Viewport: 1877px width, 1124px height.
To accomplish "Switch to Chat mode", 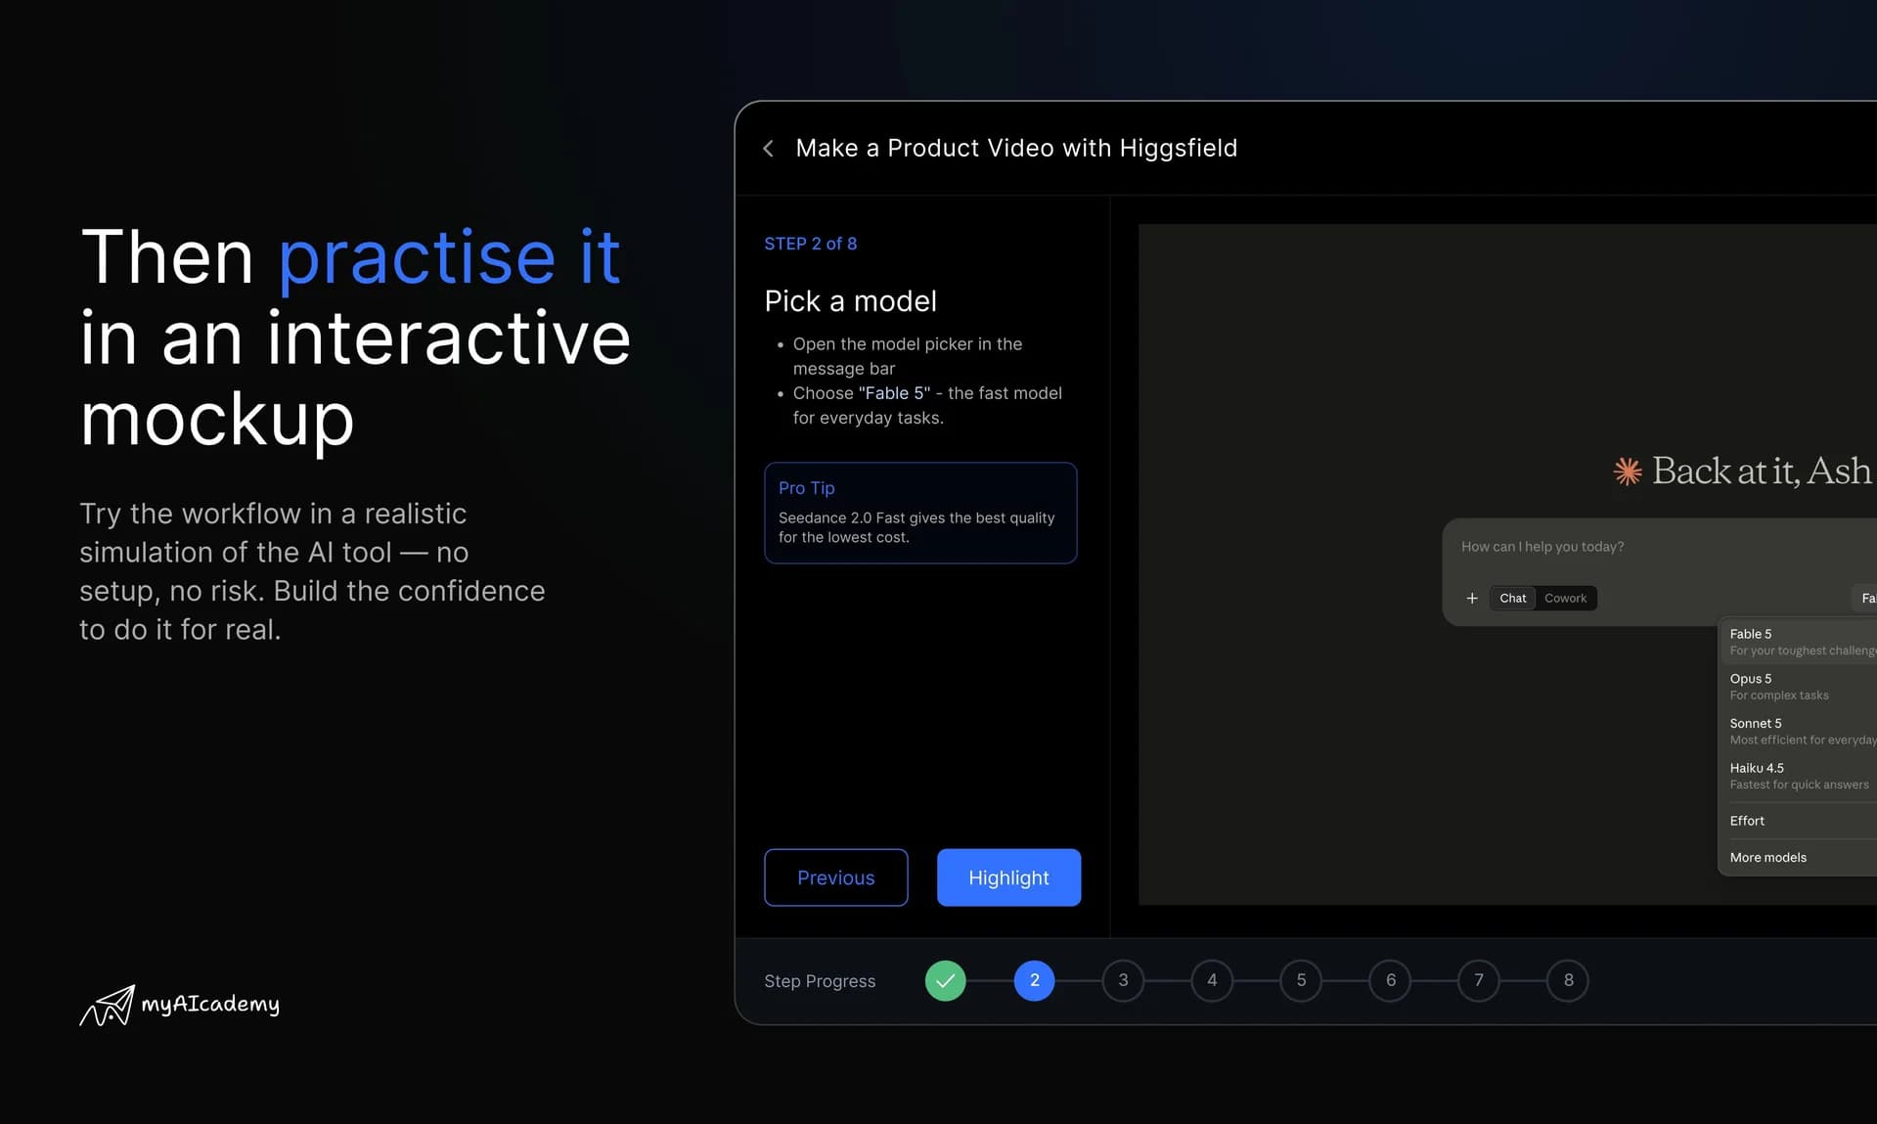I will [1512, 598].
